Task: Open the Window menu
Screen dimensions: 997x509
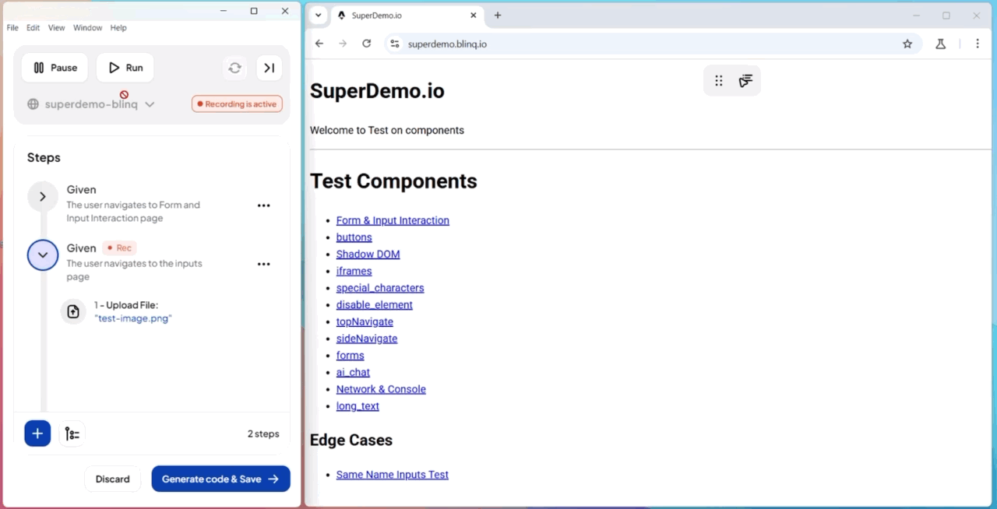Action: pyautogui.click(x=87, y=28)
